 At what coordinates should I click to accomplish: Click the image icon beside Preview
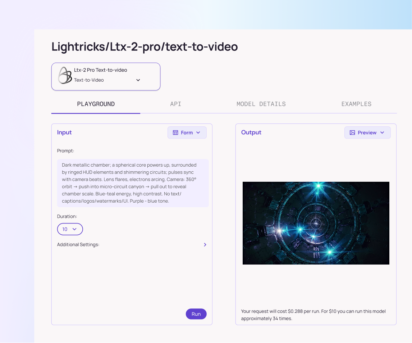point(352,132)
